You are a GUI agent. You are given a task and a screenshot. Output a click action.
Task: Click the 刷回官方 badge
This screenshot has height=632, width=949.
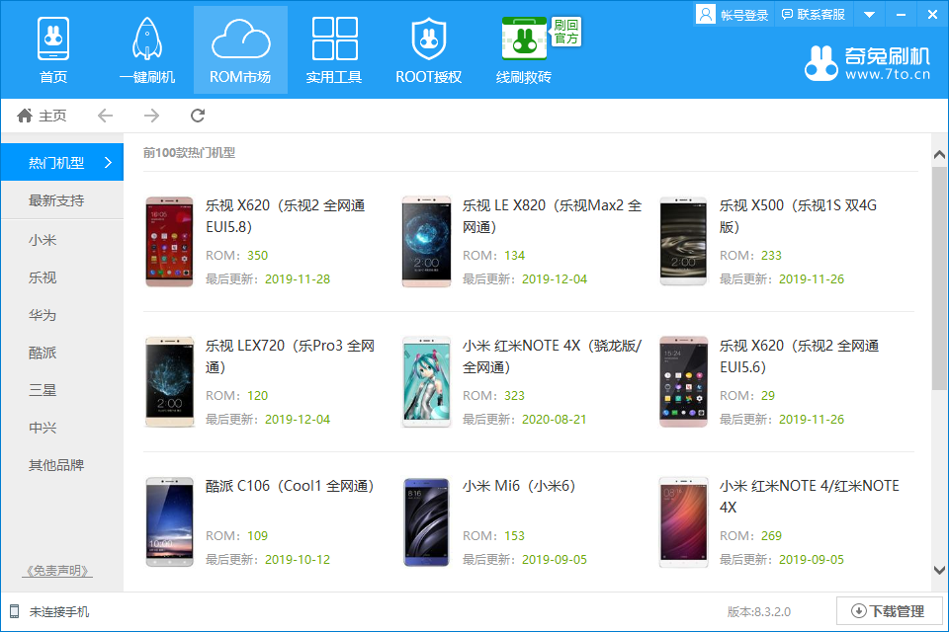click(x=565, y=32)
